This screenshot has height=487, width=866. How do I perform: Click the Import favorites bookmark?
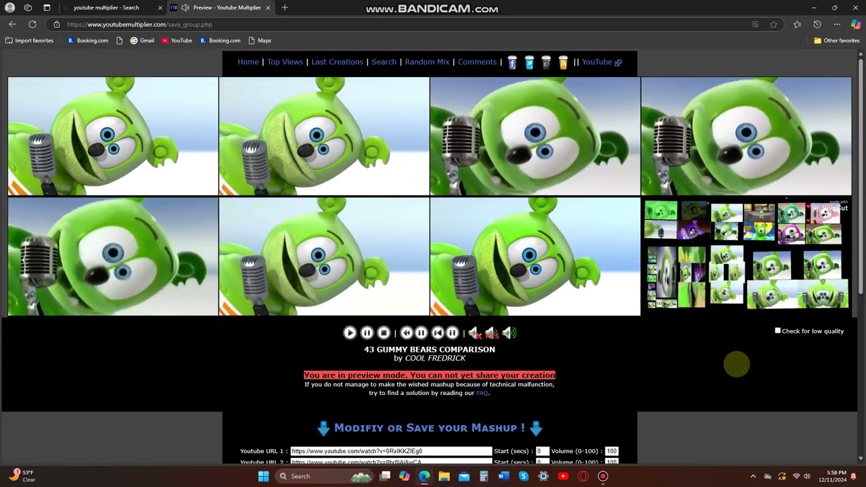[x=29, y=41]
